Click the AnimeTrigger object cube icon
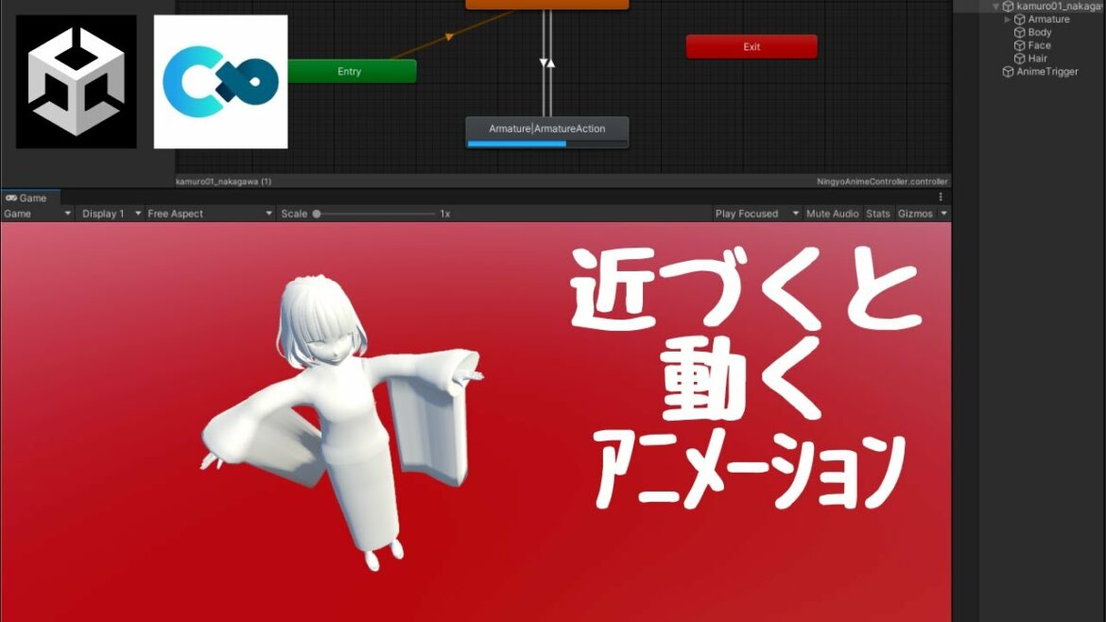 tap(1008, 72)
